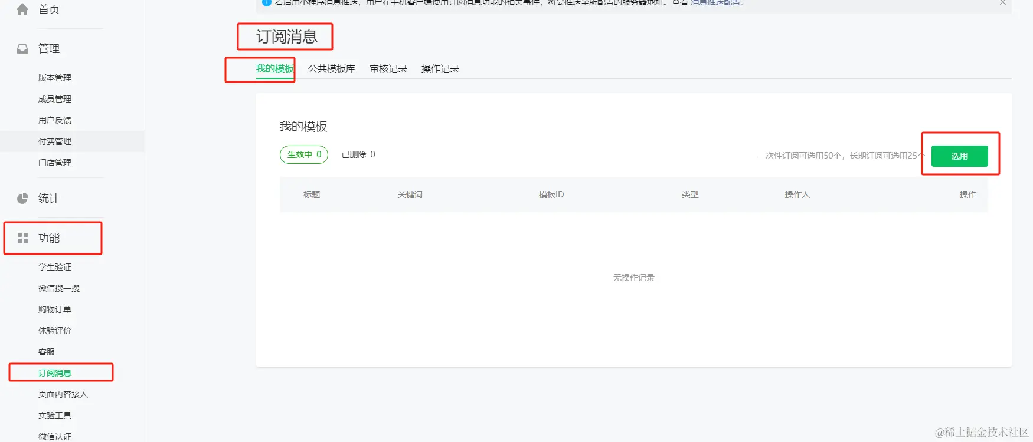1033x442 pixels.
Task: Click the statistics pie chart icon
Action: [22, 199]
